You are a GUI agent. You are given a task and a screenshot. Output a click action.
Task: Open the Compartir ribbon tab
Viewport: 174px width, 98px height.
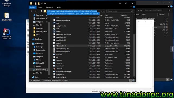(x=49, y=7)
